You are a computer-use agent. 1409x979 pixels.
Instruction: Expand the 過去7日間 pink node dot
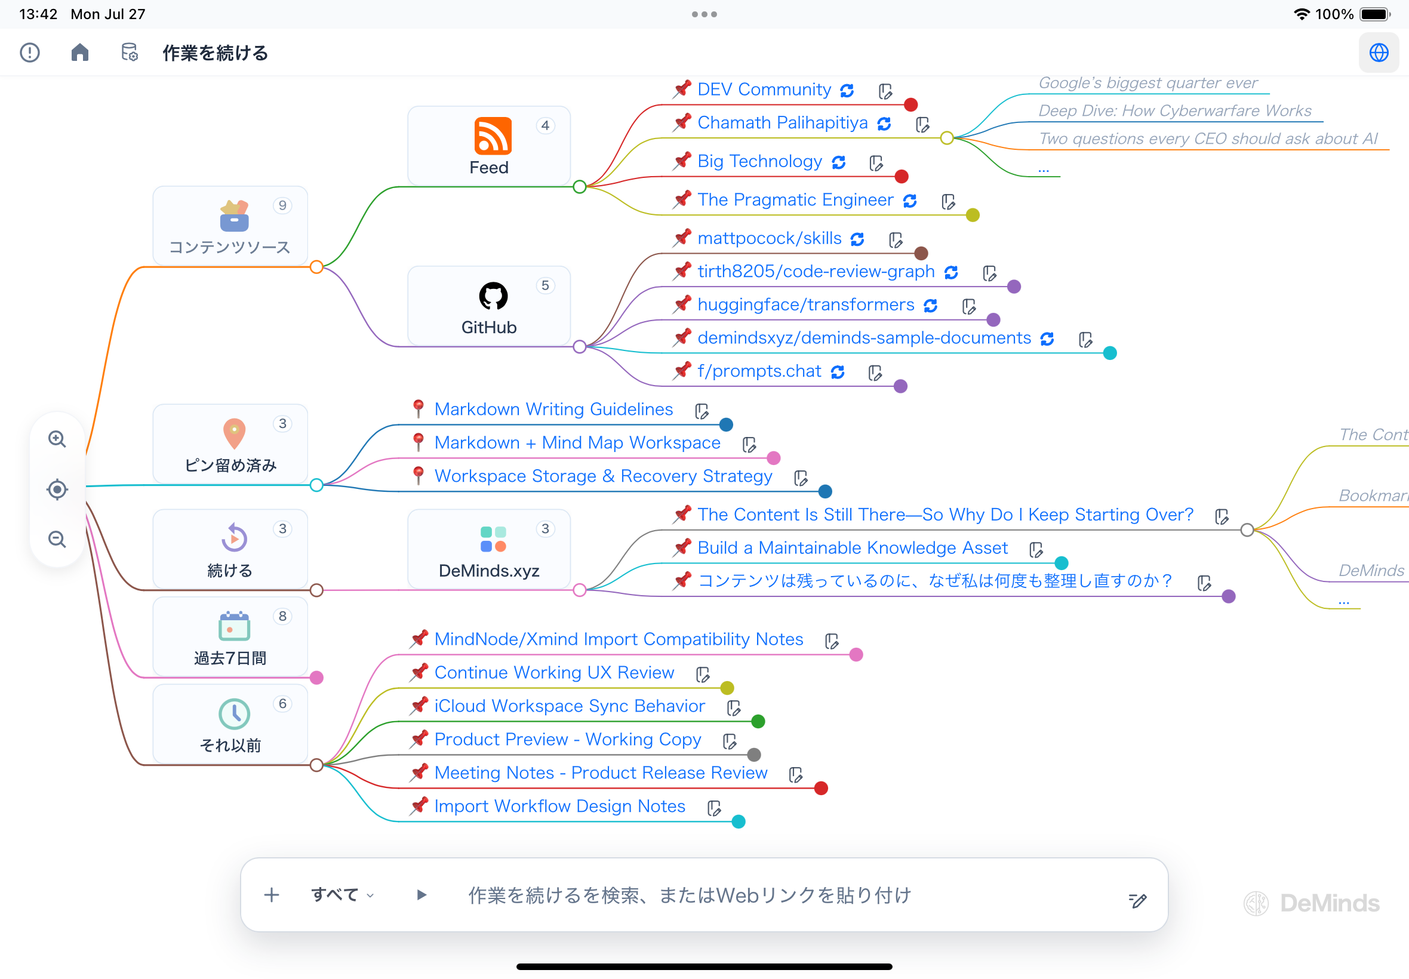click(x=316, y=678)
